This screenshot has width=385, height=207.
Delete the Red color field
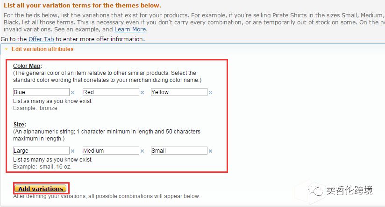point(142,93)
